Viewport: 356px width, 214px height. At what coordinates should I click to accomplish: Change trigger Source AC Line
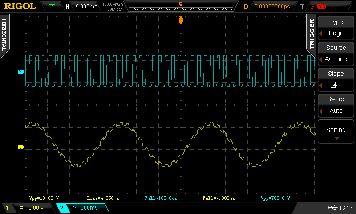pos(336,53)
